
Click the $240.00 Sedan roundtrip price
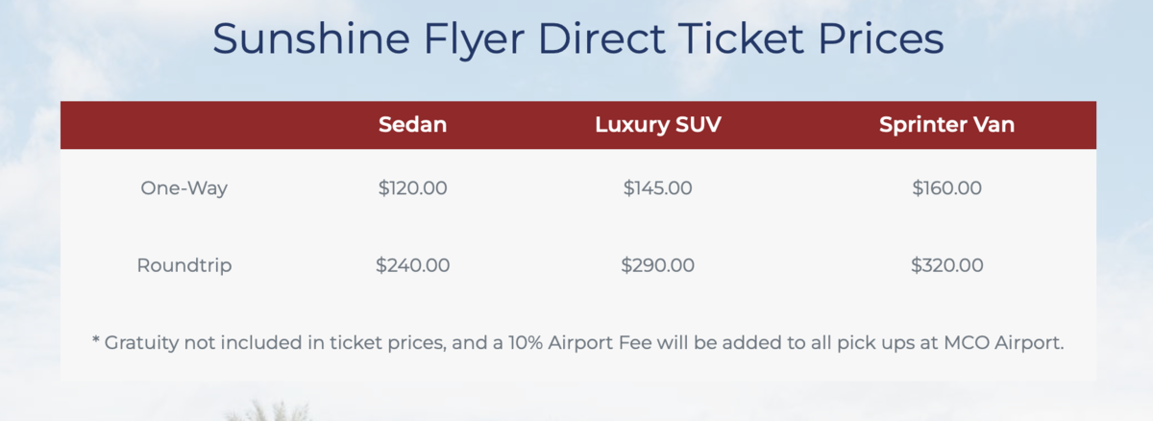pyautogui.click(x=412, y=265)
